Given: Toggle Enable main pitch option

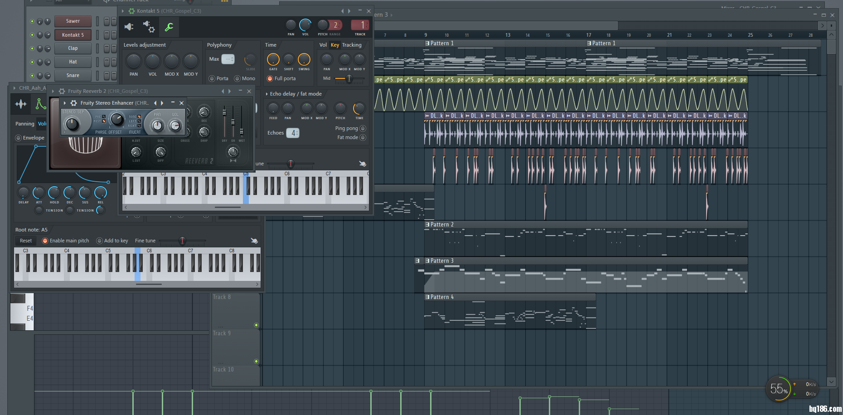Looking at the screenshot, I should [45, 241].
